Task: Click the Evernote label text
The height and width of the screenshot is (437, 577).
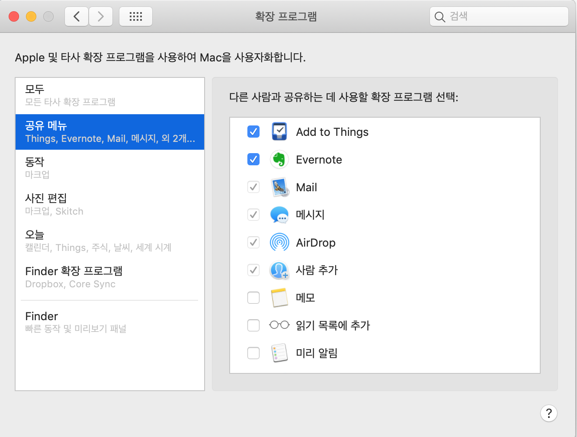Action: click(x=319, y=160)
